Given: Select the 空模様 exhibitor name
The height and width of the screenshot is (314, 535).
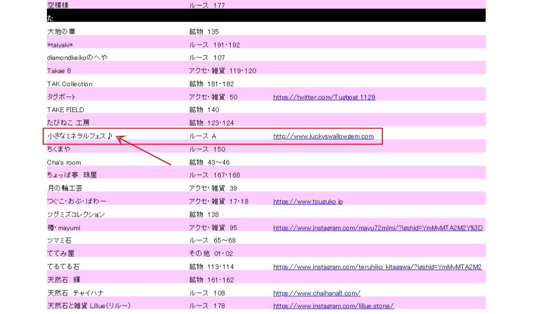Looking at the screenshot, I should click(57, 5).
